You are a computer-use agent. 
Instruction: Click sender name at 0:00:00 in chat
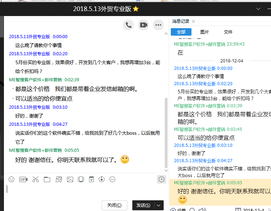tap(29, 37)
